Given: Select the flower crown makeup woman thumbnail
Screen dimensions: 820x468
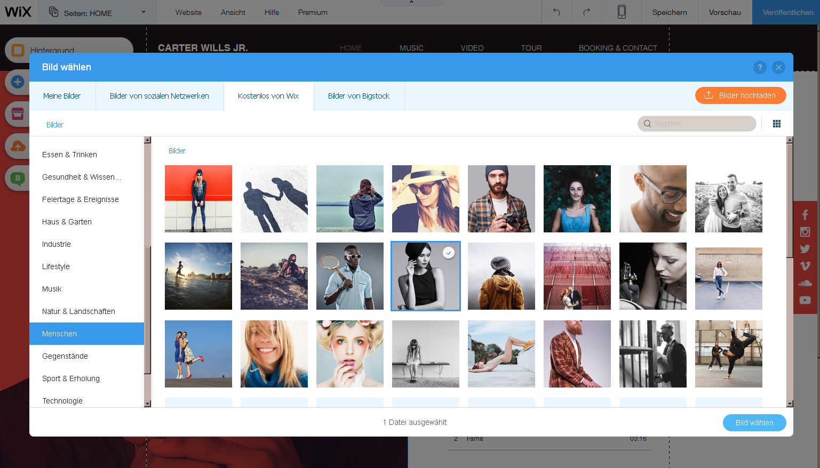Looking at the screenshot, I should pos(350,354).
